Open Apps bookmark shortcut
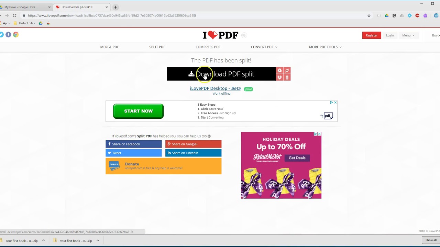The height and width of the screenshot is (247, 440). (5, 23)
